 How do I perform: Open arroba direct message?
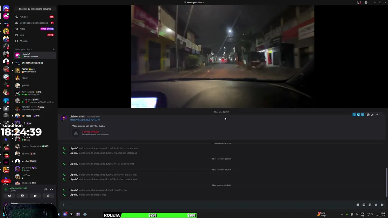pyautogui.click(x=35, y=161)
